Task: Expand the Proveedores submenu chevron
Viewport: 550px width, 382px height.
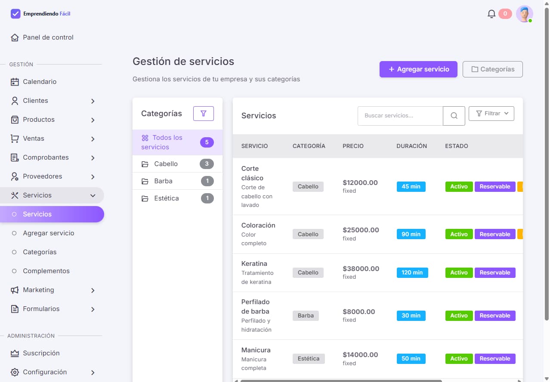Action: tap(93, 177)
